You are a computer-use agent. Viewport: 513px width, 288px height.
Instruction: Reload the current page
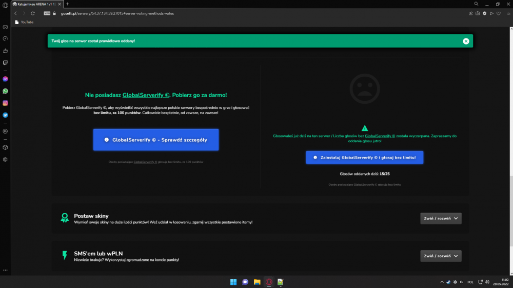(x=33, y=13)
